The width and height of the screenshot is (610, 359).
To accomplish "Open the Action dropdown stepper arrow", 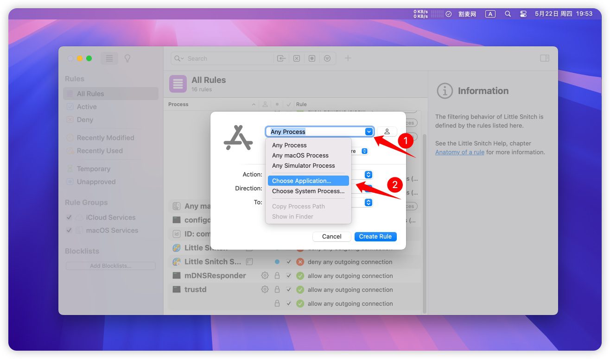I will pyautogui.click(x=368, y=175).
